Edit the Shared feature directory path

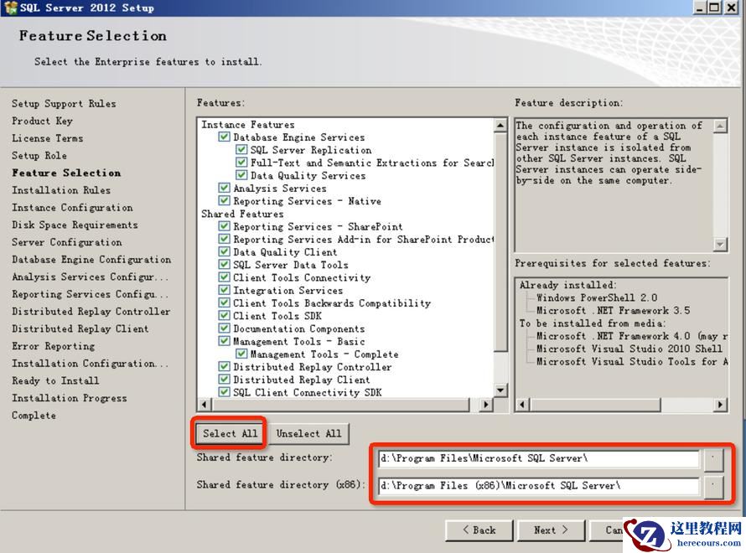[538, 458]
